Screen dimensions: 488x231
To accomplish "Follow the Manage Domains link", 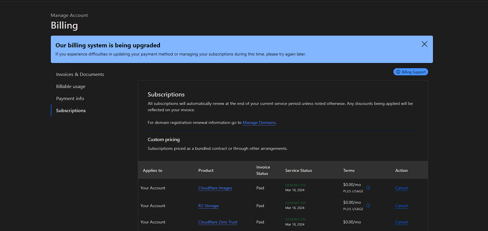I will 259,123.
